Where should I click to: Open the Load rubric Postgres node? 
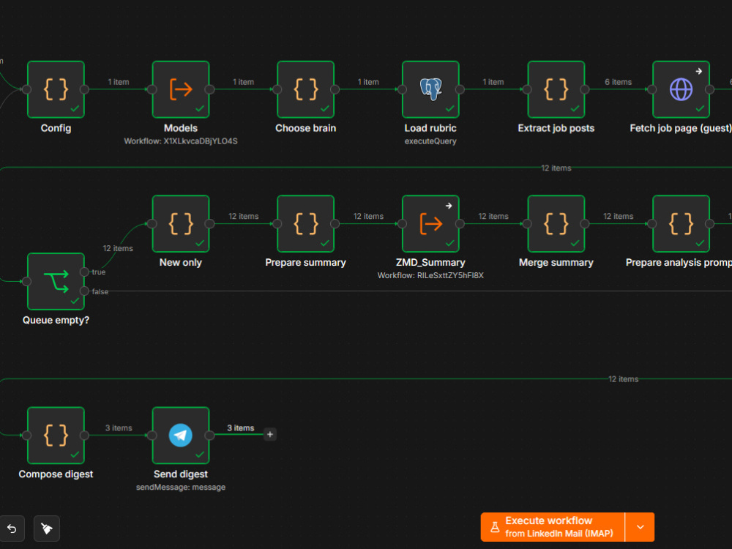tap(430, 89)
